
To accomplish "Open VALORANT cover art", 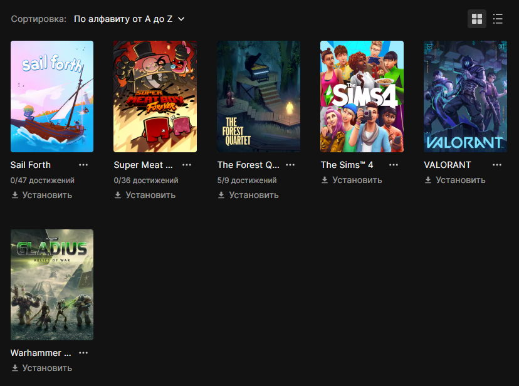I will tap(465, 96).
